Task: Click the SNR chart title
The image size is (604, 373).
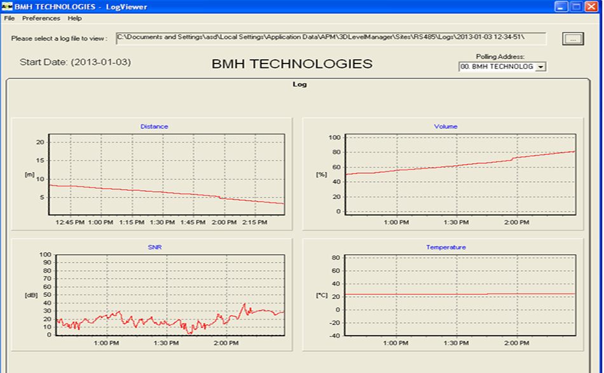Action: (154, 247)
